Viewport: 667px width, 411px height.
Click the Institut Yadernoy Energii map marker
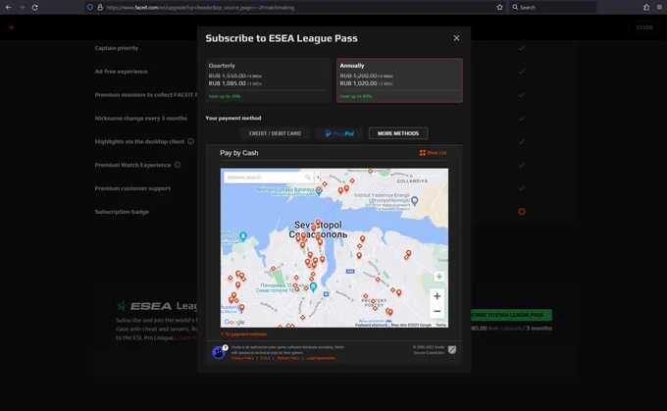tap(415, 200)
